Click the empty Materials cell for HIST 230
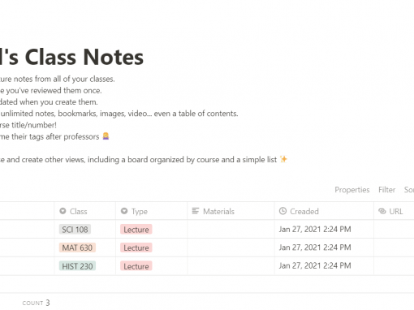 tap(231, 266)
